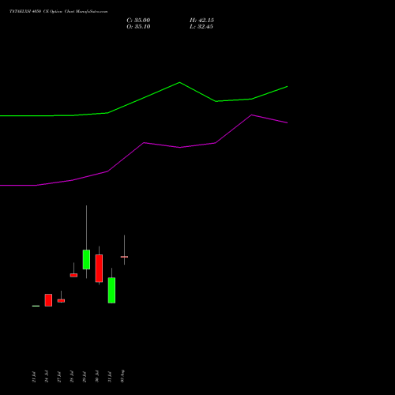Click the small red candle for 27 Jul
The width and height of the screenshot is (395, 395).
61,300
